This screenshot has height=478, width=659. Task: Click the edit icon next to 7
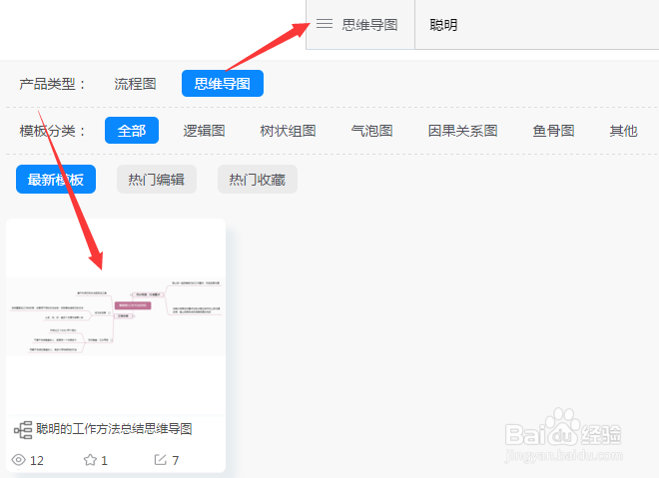160,459
